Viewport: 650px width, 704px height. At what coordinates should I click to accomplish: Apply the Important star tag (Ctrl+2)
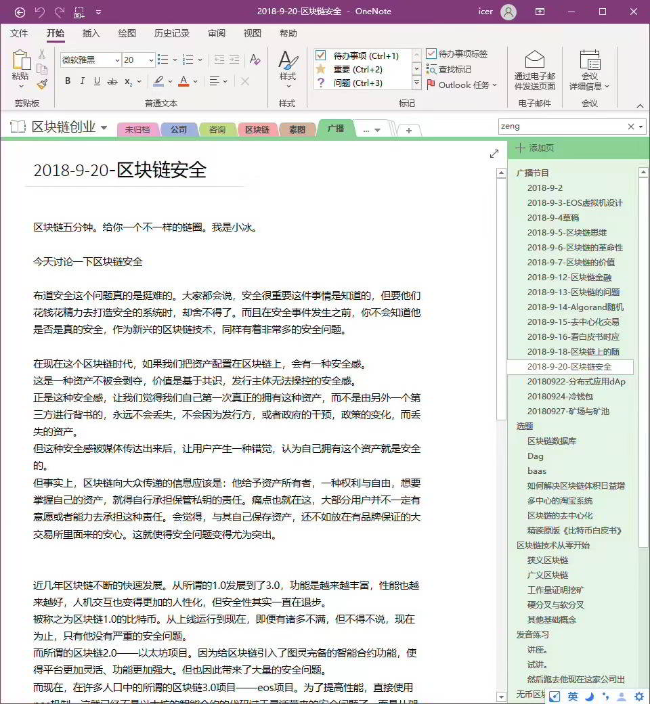pos(362,69)
